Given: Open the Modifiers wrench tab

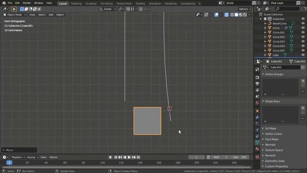Looking at the screenshot, I should (x=257, y=117).
